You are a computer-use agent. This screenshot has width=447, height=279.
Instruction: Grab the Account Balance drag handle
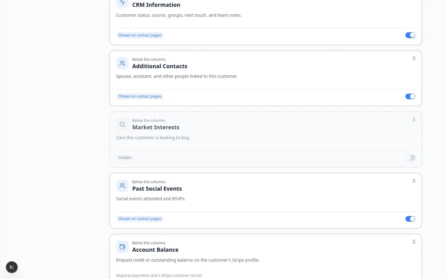(x=414, y=242)
